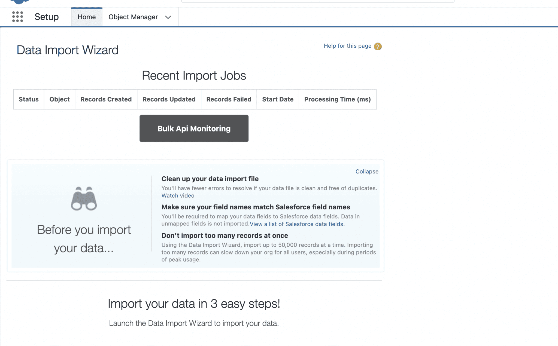Screen dimensions: 558x346
Task: Click the Start Date column header
Action: [278, 99]
